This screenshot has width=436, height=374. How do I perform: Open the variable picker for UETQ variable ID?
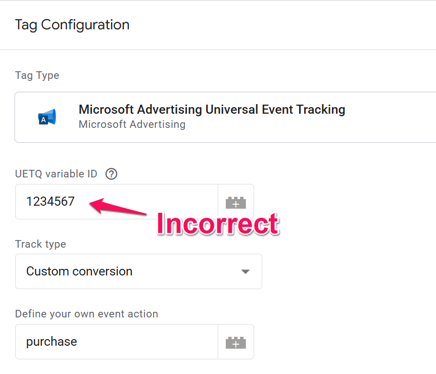point(236,202)
